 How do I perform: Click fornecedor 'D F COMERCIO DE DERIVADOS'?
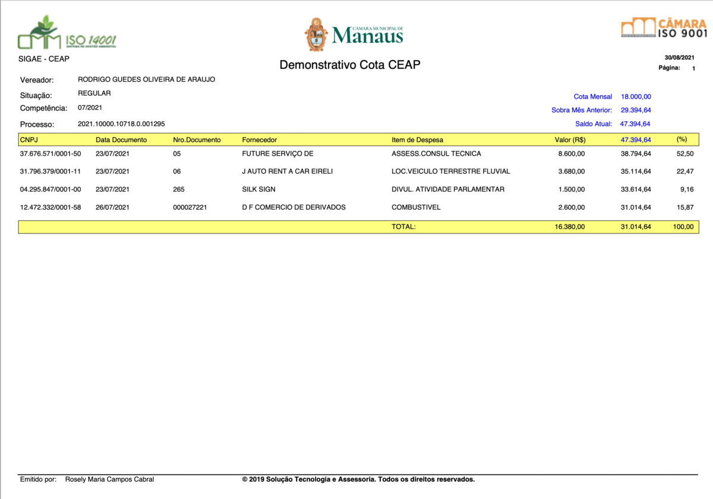(294, 207)
